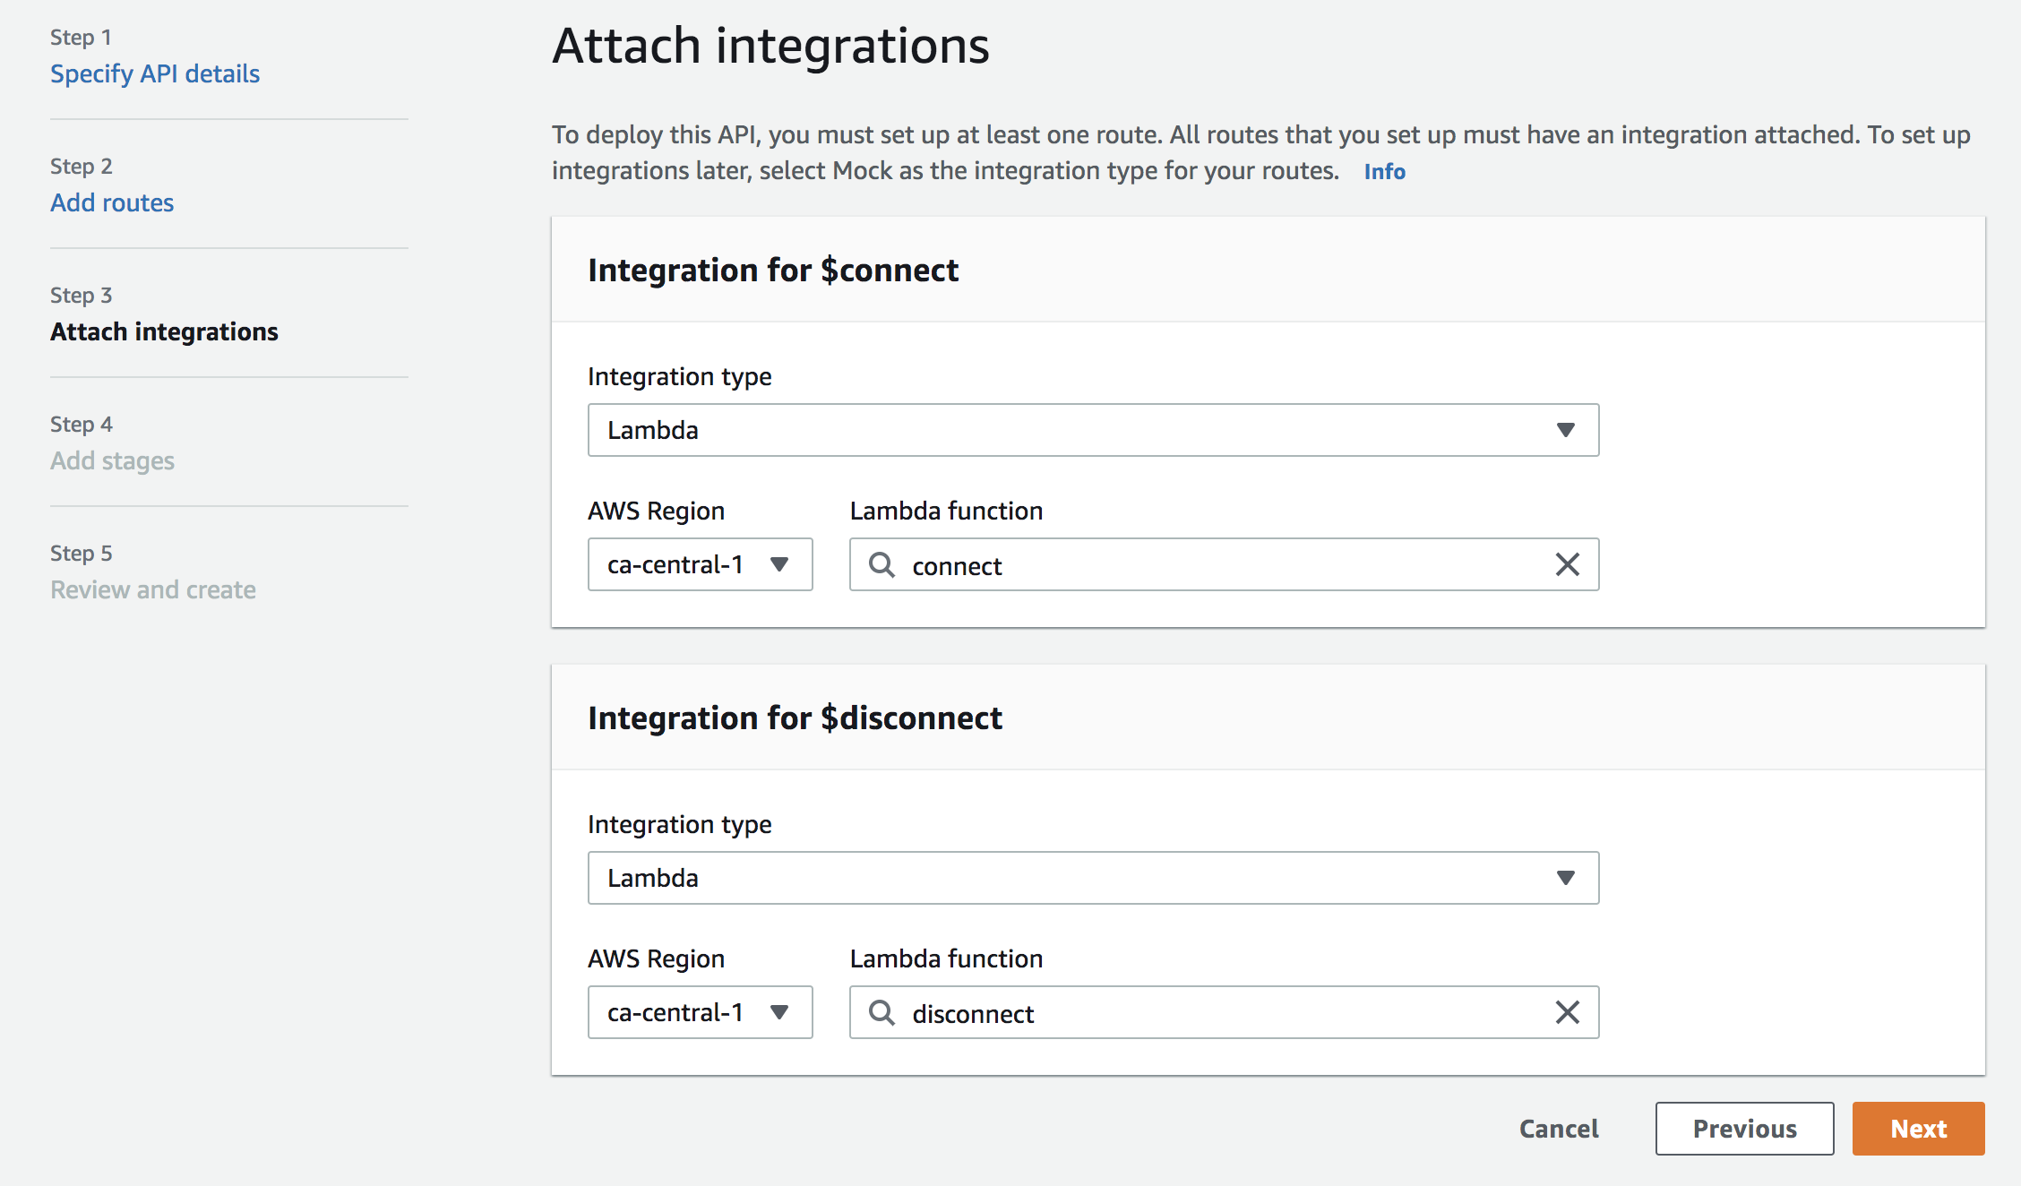The image size is (2021, 1186).
Task: Click the 'Integration for $disconnect' heading
Action: click(795, 718)
